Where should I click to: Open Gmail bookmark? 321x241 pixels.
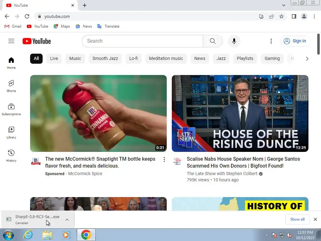[x=13, y=26]
